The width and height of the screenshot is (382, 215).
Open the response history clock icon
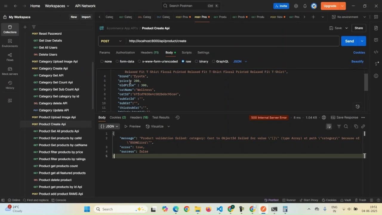177,117
